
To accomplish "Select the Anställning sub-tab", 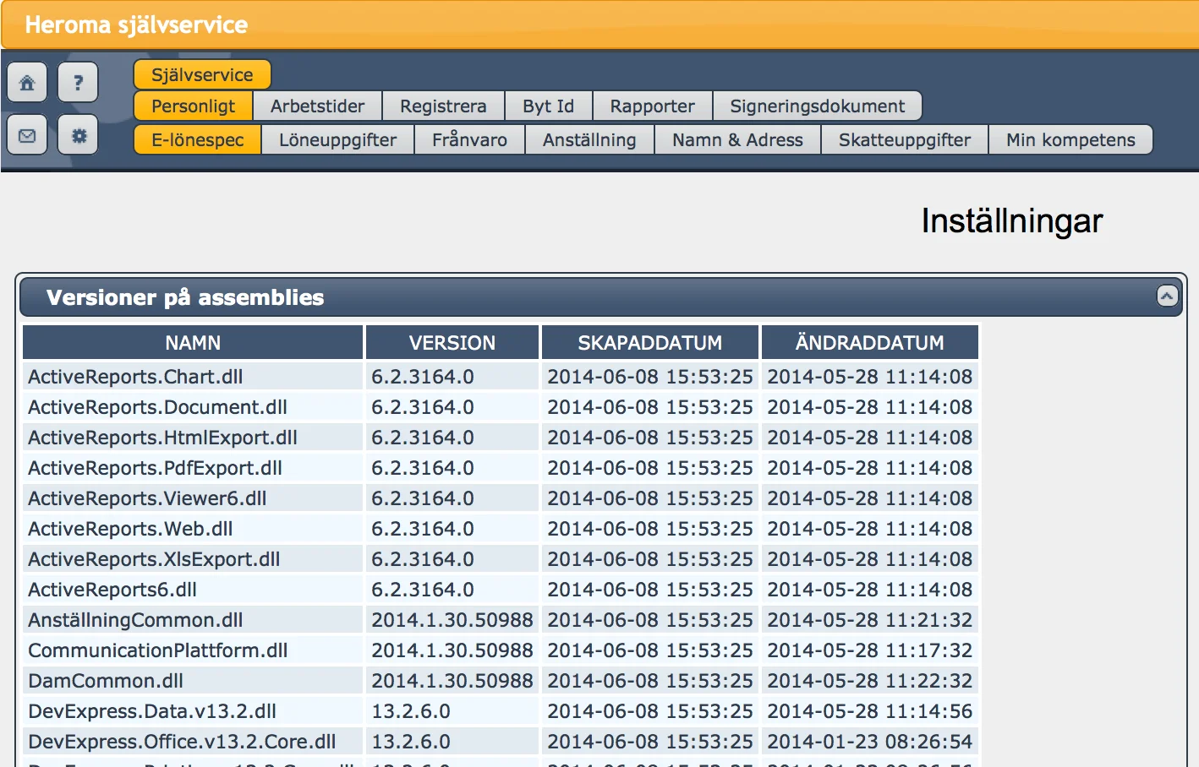I will pos(589,140).
